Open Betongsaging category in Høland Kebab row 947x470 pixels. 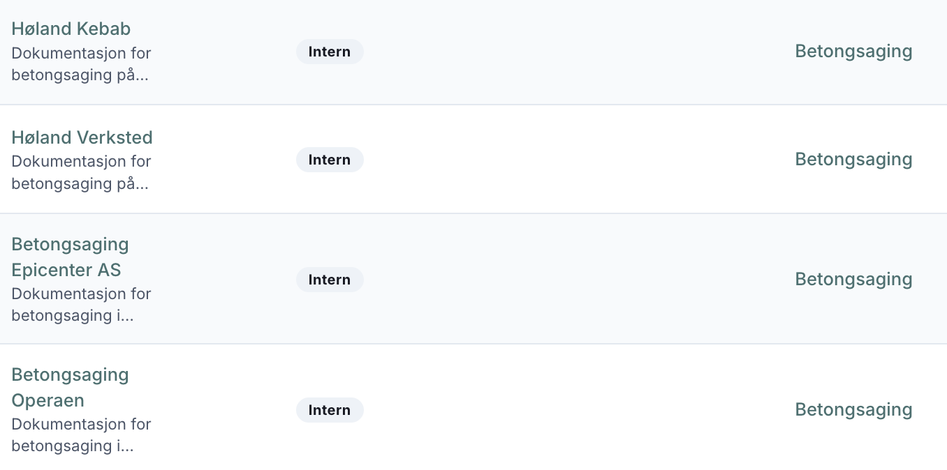pyautogui.click(x=853, y=52)
